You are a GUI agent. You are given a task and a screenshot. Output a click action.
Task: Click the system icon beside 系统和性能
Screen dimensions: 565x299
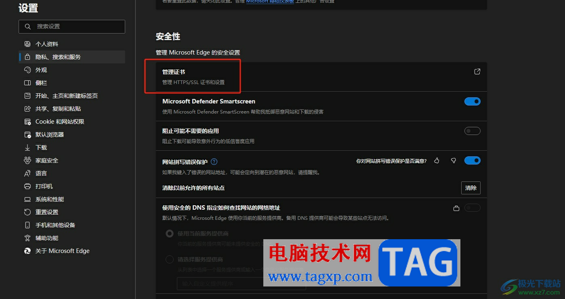(27, 199)
